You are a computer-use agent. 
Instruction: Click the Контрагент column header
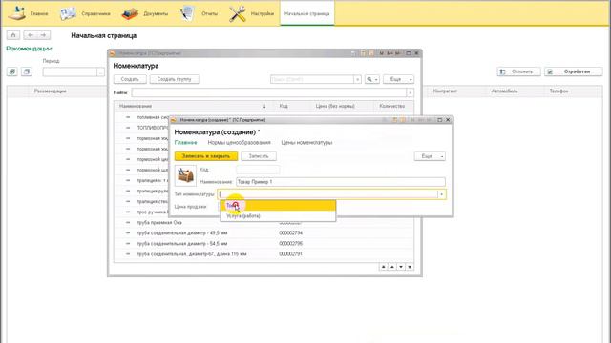pos(445,91)
